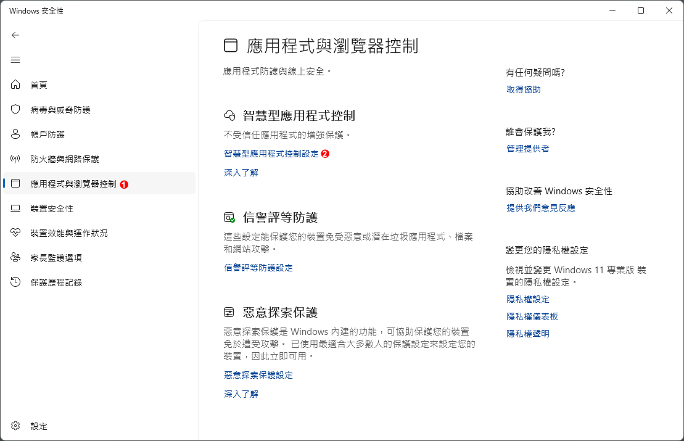Image resolution: width=684 pixels, height=441 pixels.
Task: Click the window icon beside the page title
Action: click(231, 46)
